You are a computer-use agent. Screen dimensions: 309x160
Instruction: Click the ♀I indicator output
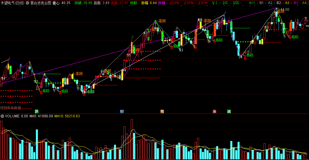click(x=216, y=3)
